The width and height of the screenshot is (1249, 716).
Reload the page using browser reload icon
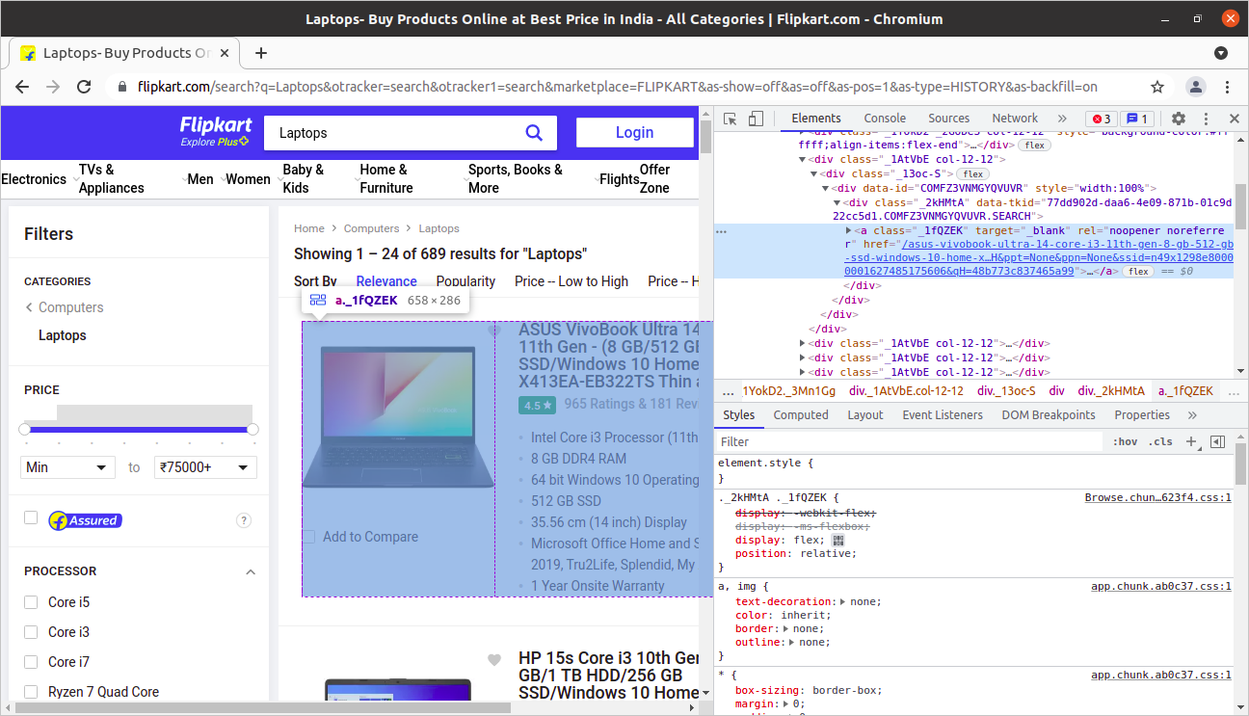coord(84,87)
